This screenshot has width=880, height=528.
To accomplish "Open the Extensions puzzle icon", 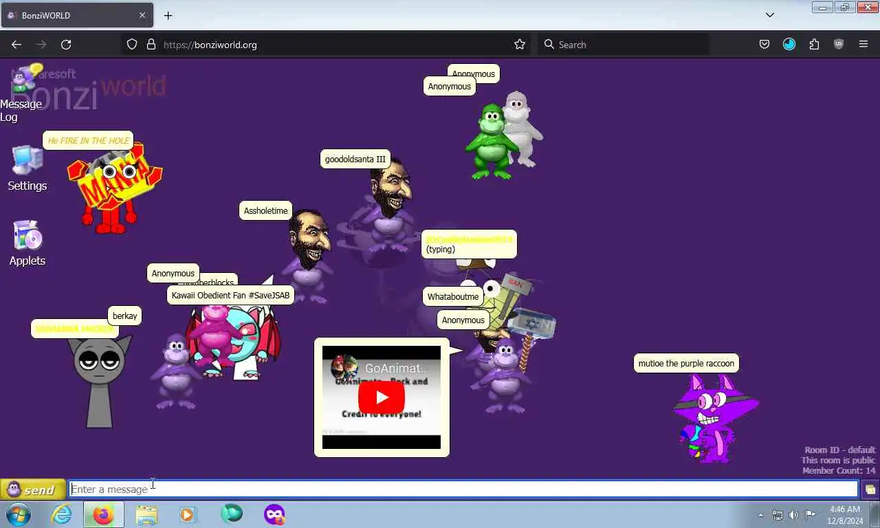I will pos(814,44).
